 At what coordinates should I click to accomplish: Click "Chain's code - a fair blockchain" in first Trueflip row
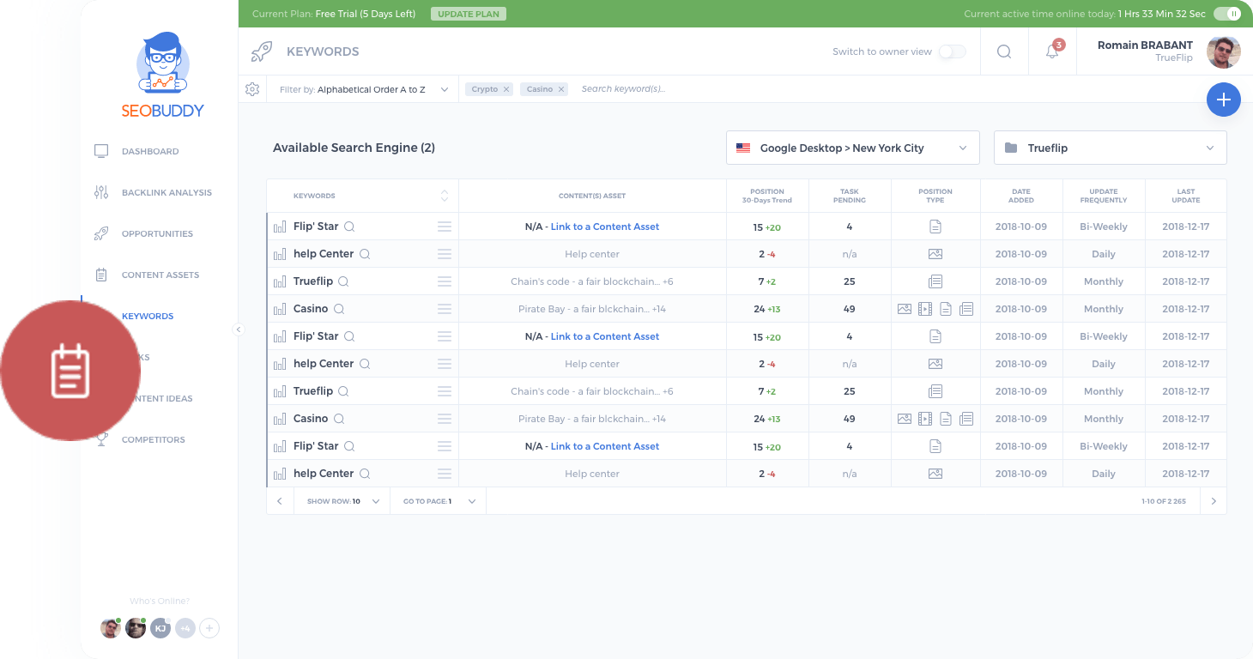coord(585,281)
